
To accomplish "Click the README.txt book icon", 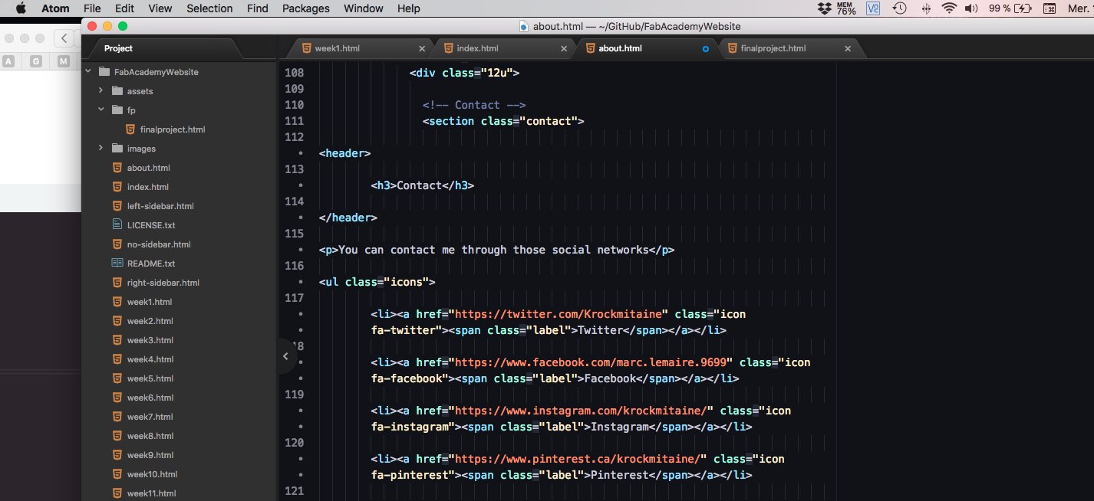I will (117, 263).
